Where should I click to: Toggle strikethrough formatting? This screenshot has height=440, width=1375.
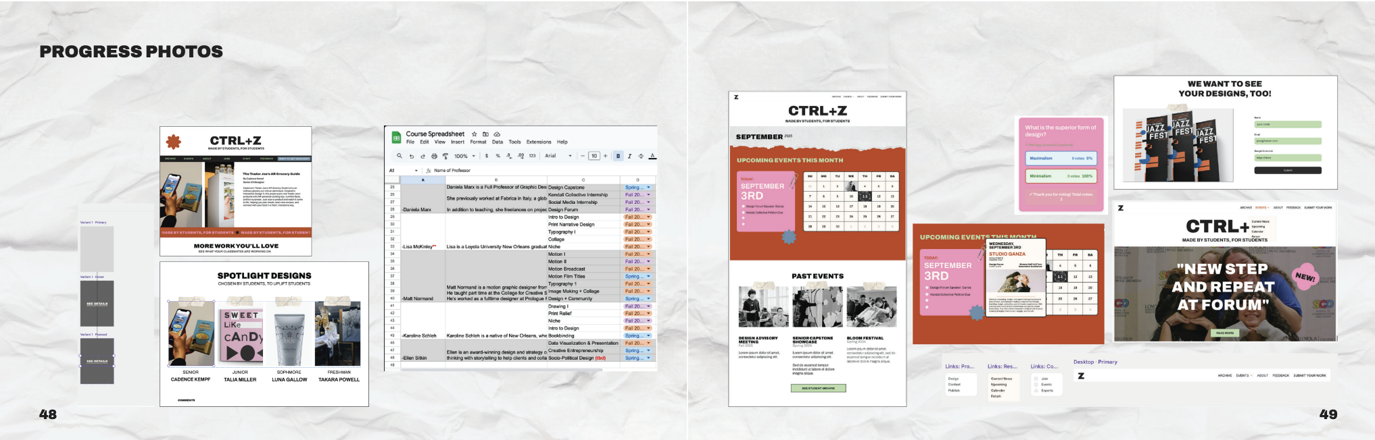[x=641, y=156]
